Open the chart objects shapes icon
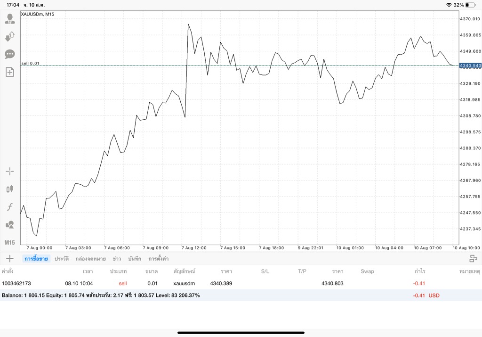 (x=10, y=225)
